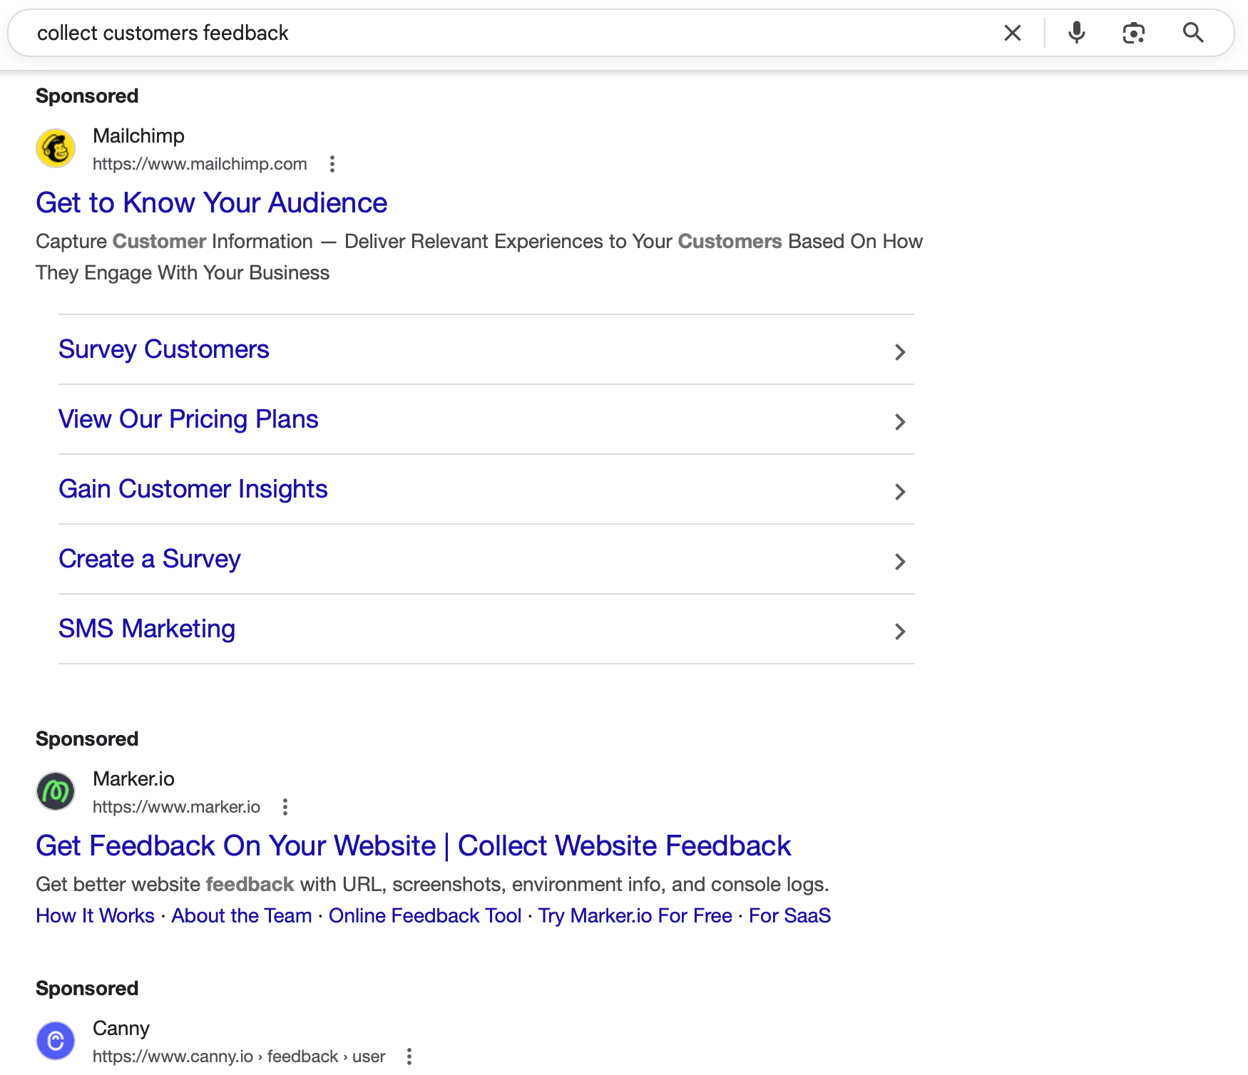
Task: Click the Mailchimp logo favicon
Action: 56,148
